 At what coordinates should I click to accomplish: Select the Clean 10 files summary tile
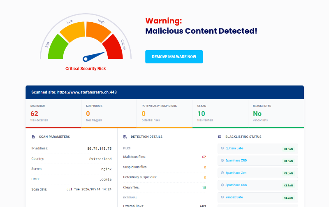pos(220,113)
